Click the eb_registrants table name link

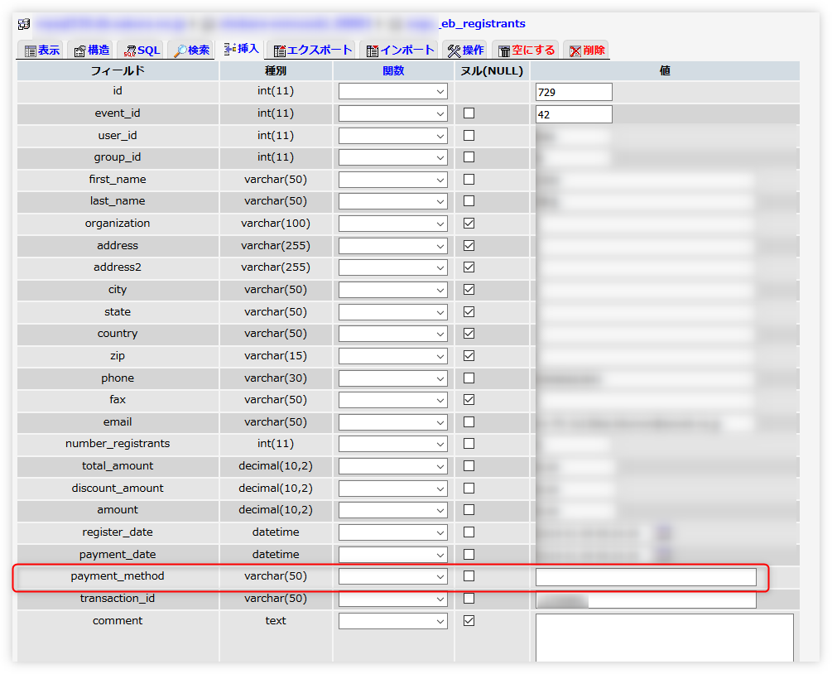click(481, 24)
